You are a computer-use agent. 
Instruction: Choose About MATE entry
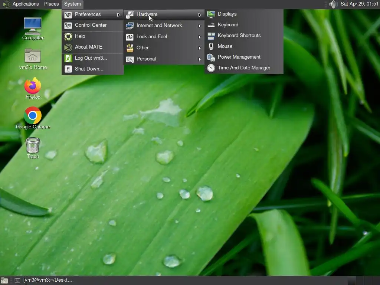click(x=92, y=47)
